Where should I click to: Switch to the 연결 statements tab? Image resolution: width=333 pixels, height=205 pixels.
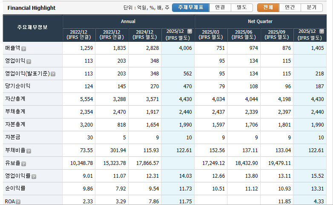coord(220,8)
